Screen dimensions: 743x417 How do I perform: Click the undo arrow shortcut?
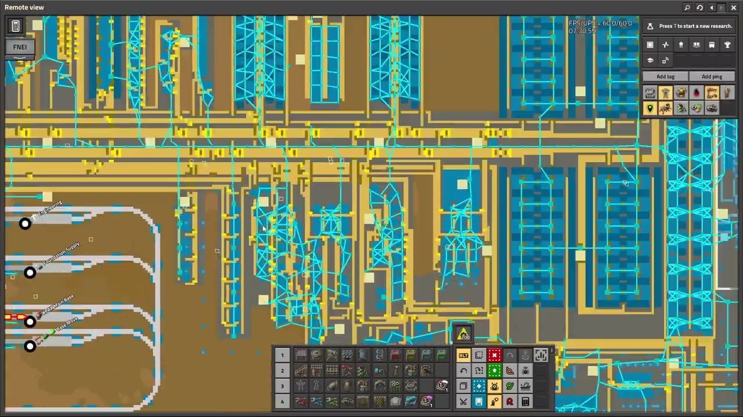(463, 371)
